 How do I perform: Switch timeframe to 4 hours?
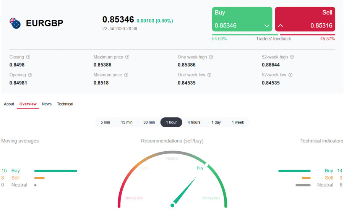(194, 122)
